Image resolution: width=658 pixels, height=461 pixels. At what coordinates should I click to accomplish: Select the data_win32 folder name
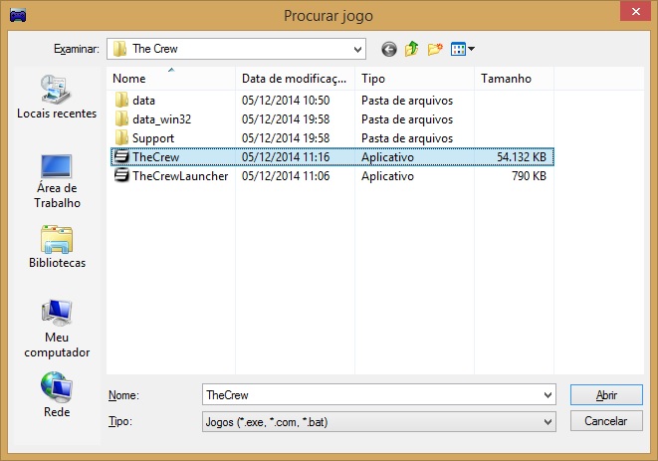point(162,119)
